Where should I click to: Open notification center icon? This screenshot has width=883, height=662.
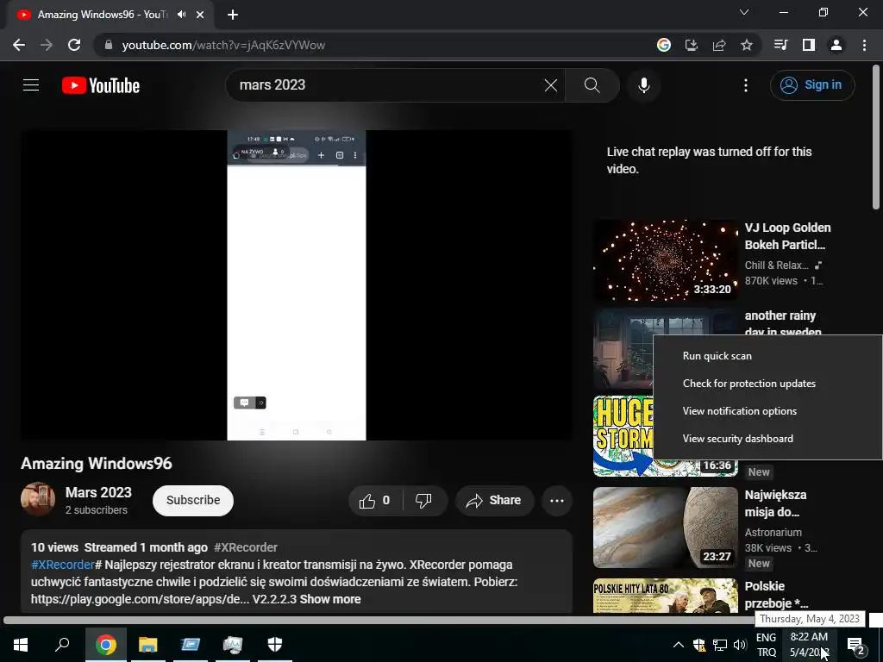pos(855,645)
